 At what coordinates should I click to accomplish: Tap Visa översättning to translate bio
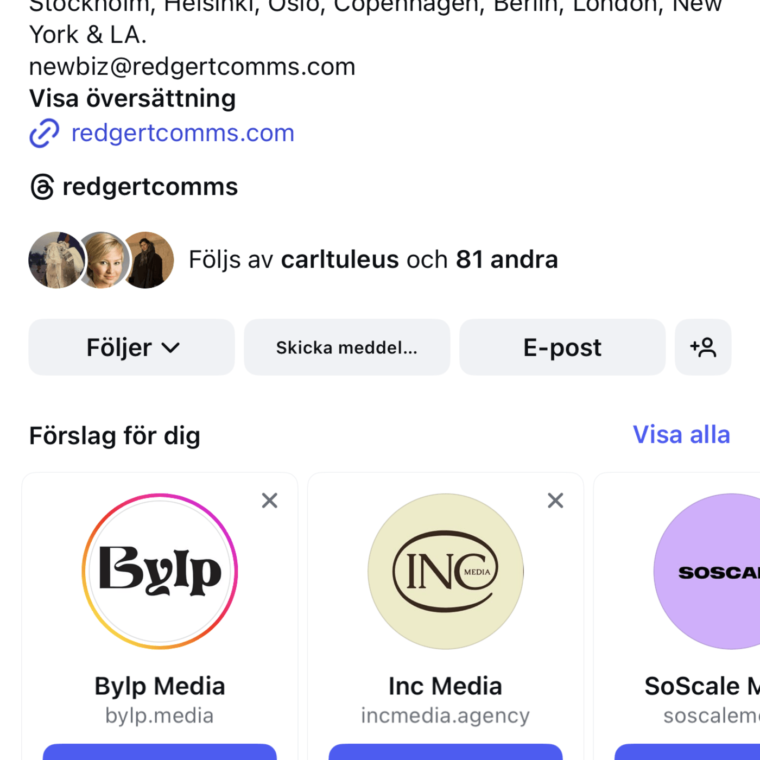tap(132, 98)
